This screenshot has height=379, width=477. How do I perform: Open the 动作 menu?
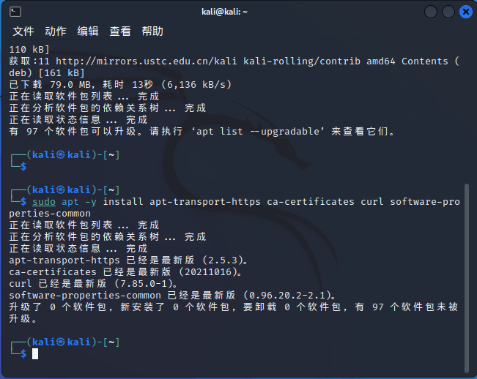56,31
